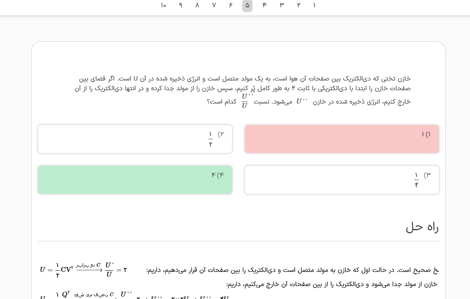Go to question number 2

tap(298, 6)
